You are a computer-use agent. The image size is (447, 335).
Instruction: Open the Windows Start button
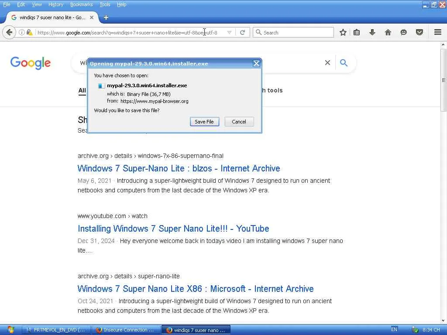click(x=10, y=330)
